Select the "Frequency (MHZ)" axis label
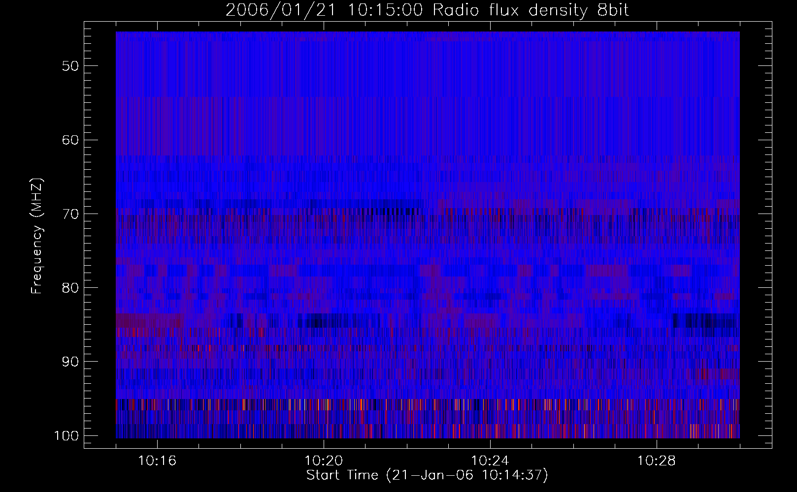This screenshot has height=492, width=797. [37, 236]
